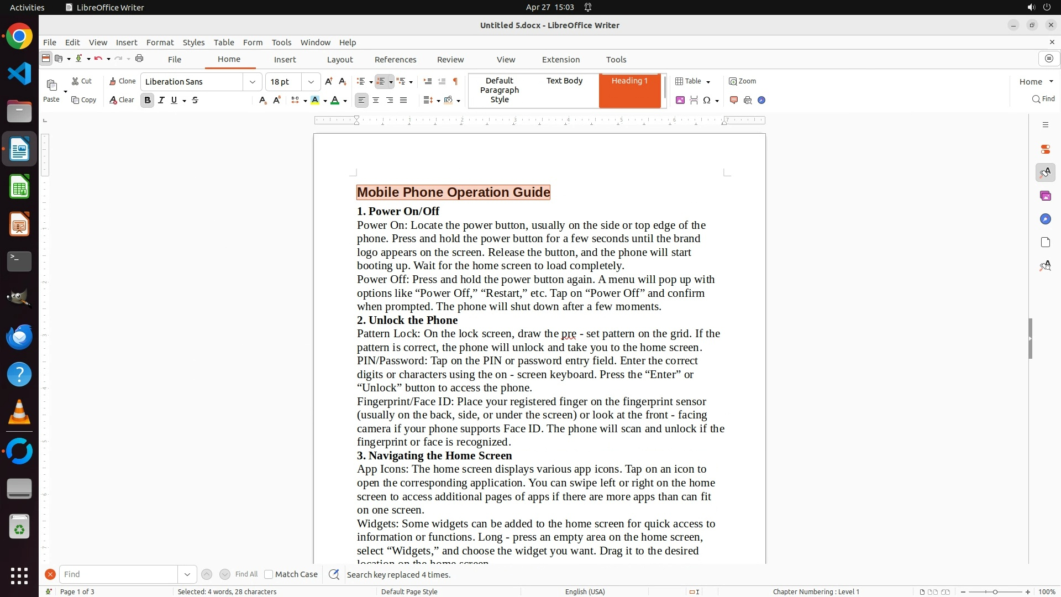Toggle Italic formatting
Viewport: 1061px width, 597px height.
coord(161,100)
